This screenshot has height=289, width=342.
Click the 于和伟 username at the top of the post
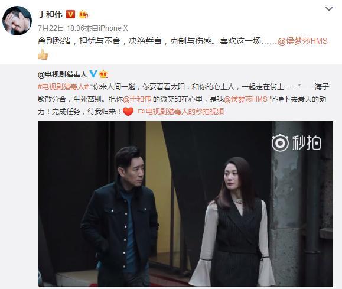50,14
